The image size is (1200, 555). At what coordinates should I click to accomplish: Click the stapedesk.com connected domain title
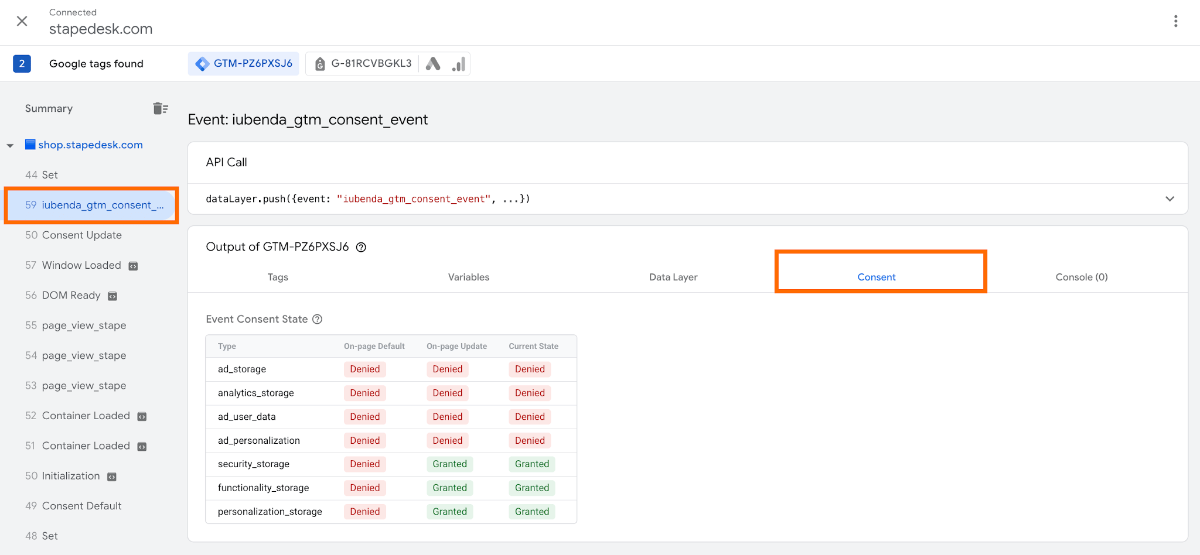pyautogui.click(x=101, y=29)
